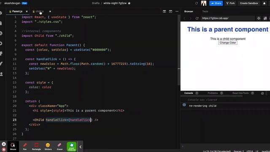
Task: Collapse the recorder toolbar with the chevron
Action: [81, 147]
